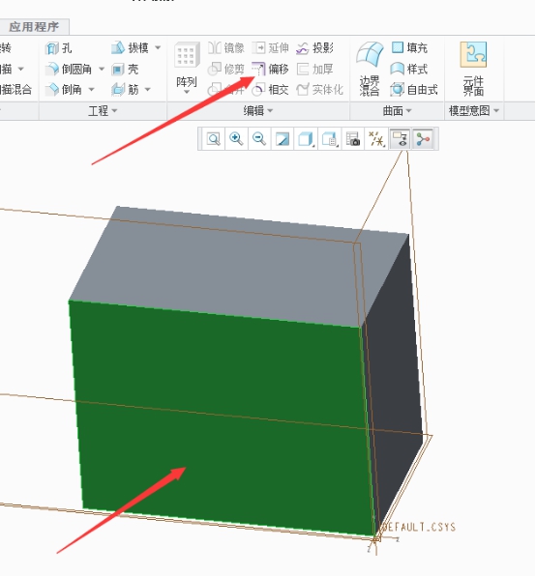Select the Project (投影) tool
The height and width of the screenshot is (576, 536).
(314, 47)
